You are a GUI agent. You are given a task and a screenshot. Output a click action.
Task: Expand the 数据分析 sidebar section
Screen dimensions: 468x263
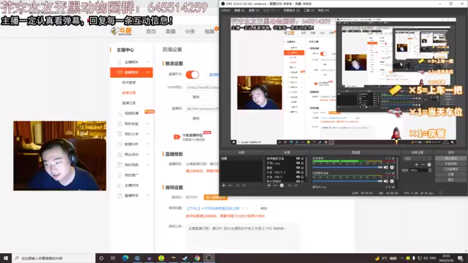click(147, 144)
